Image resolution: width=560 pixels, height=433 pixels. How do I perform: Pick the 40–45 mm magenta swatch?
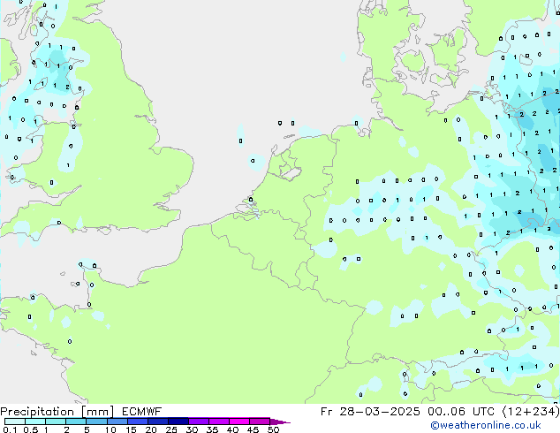[x=239, y=422]
